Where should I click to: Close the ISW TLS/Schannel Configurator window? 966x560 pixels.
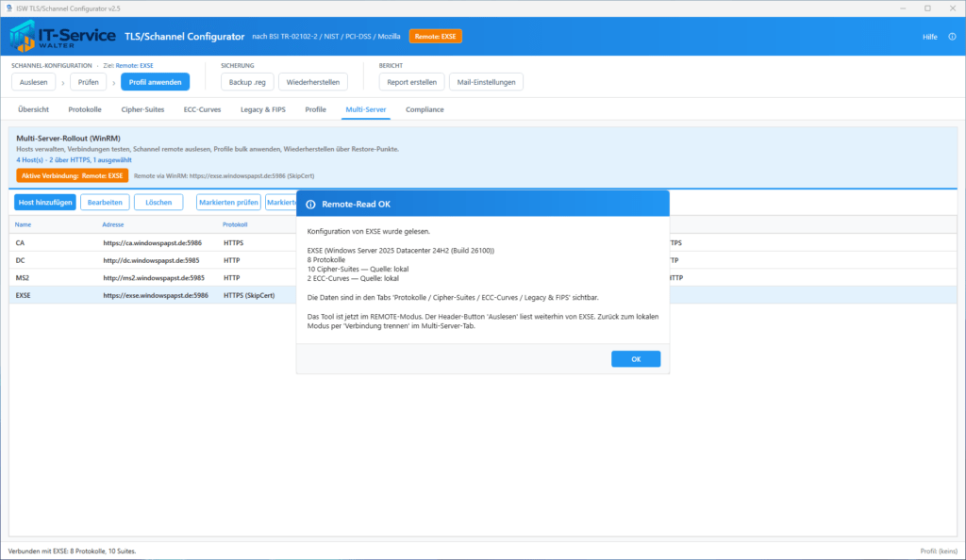click(x=953, y=8)
